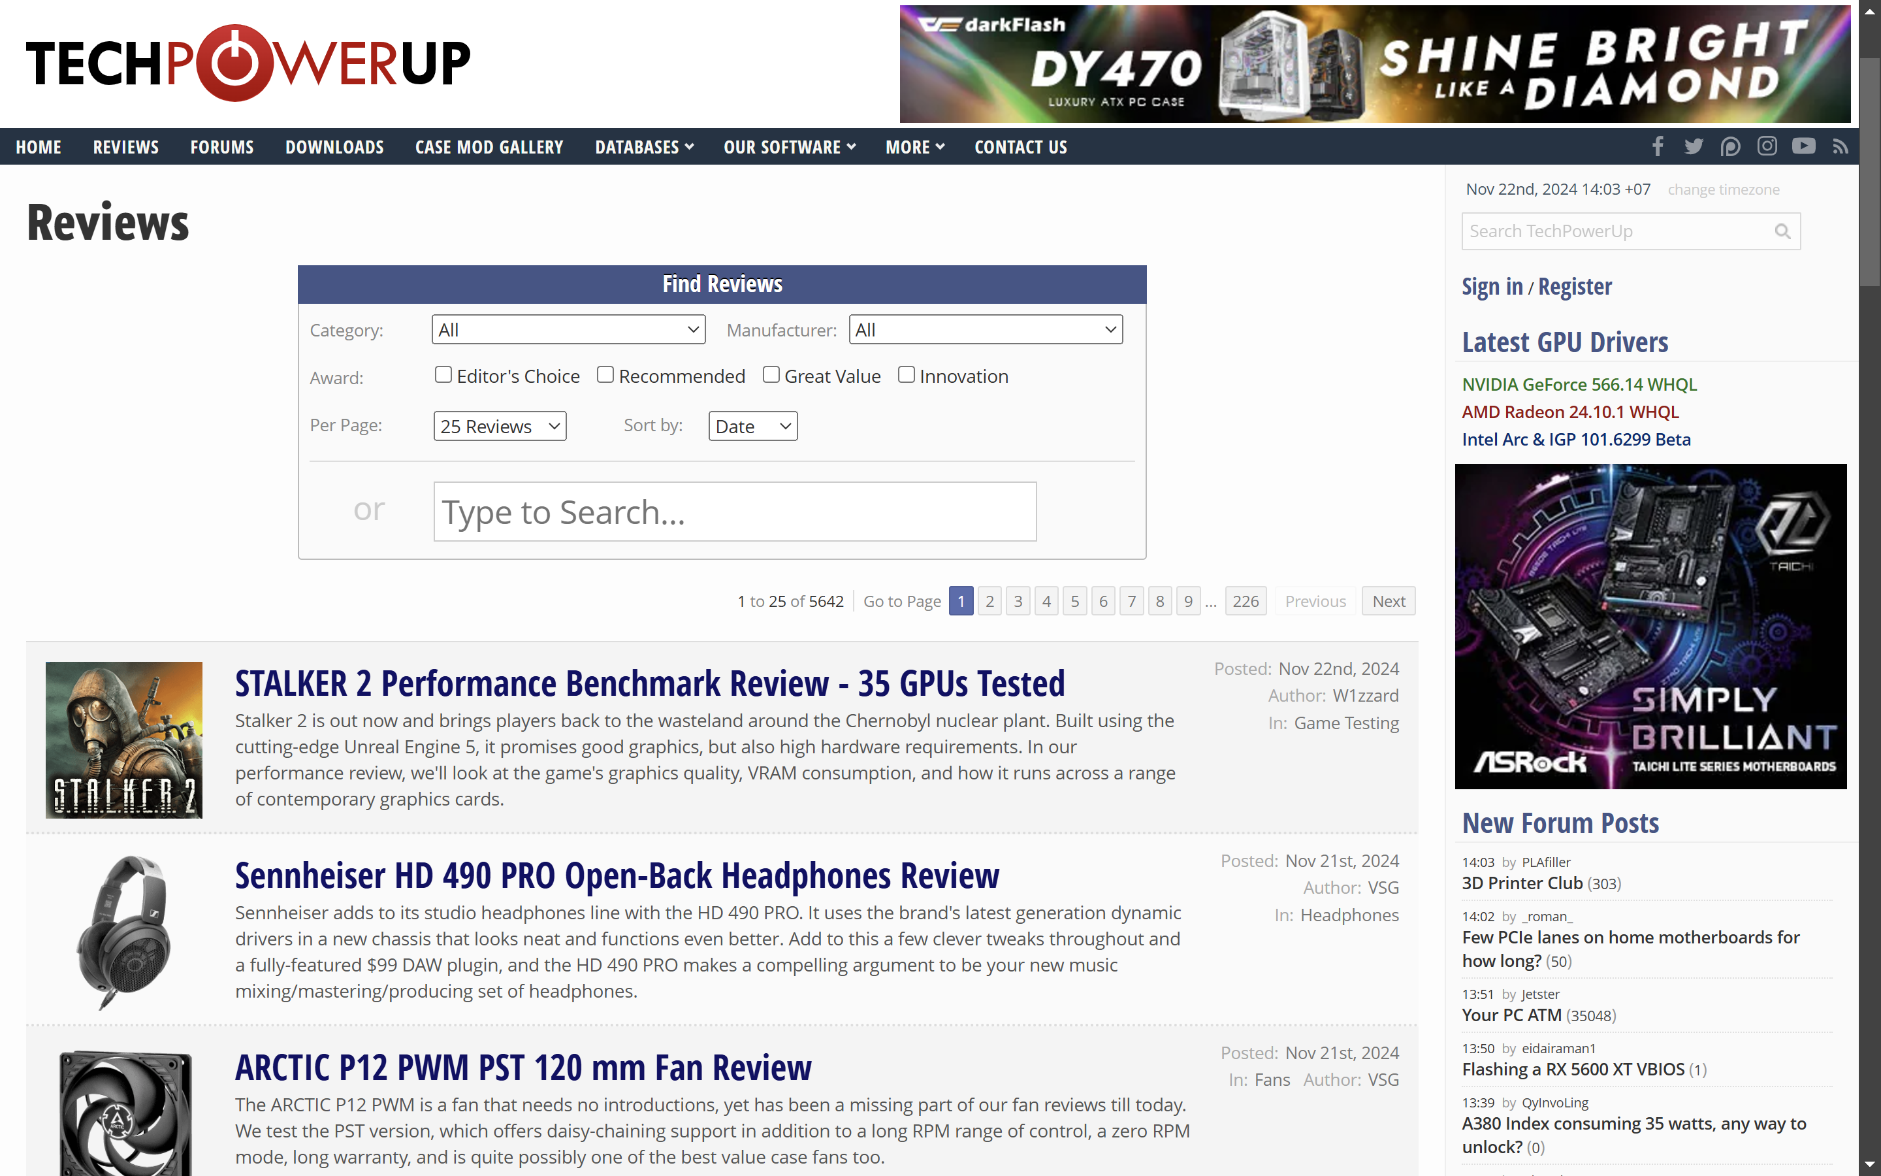
Task: Go to page 3 of reviews
Action: [1018, 600]
